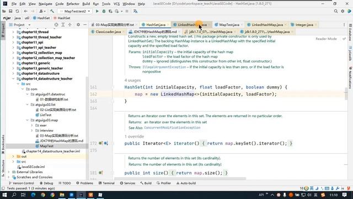This screenshot has height=199, width=353.
Task: Switch to the MapTest.java tab
Action: coord(229,25)
